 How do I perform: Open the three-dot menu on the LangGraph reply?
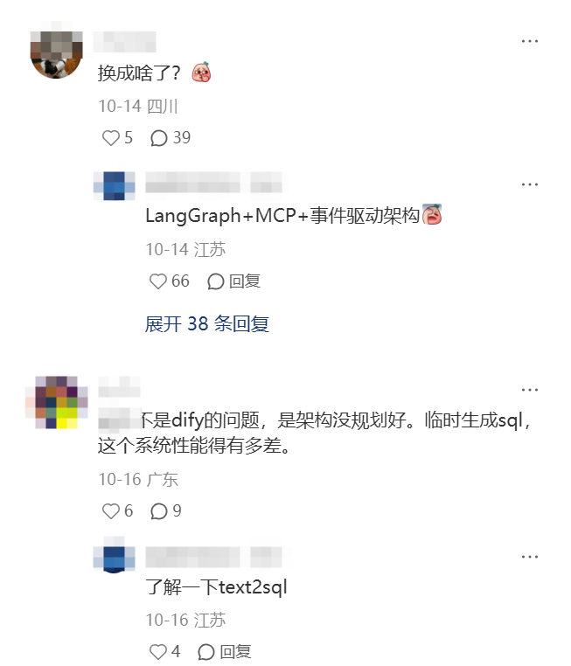[x=530, y=184]
